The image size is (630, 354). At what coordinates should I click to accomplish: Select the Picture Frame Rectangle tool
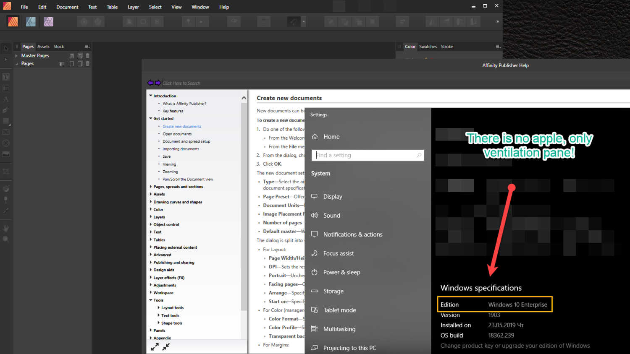(6, 132)
